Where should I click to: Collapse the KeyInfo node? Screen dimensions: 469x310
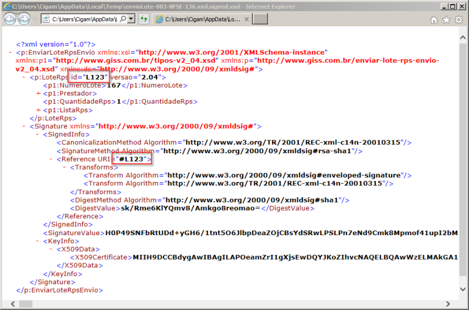38,241
